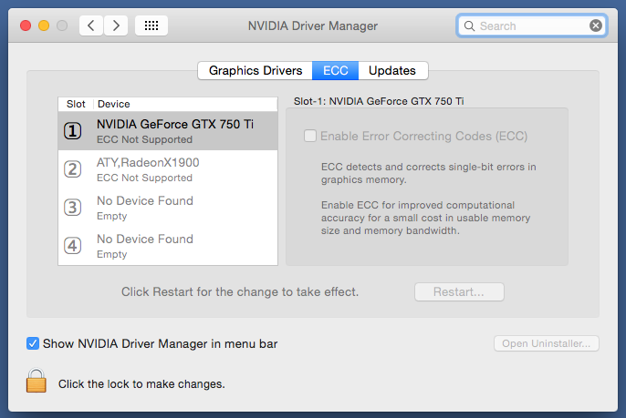This screenshot has width=626, height=418.
Task: Go back with the left arrow
Action: [x=91, y=25]
